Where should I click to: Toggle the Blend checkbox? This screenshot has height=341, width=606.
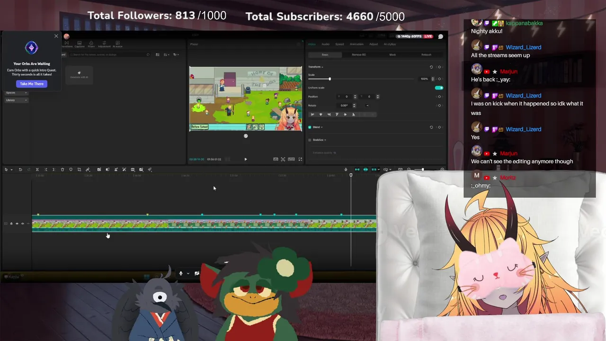pyautogui.click(x=310, y=127)
